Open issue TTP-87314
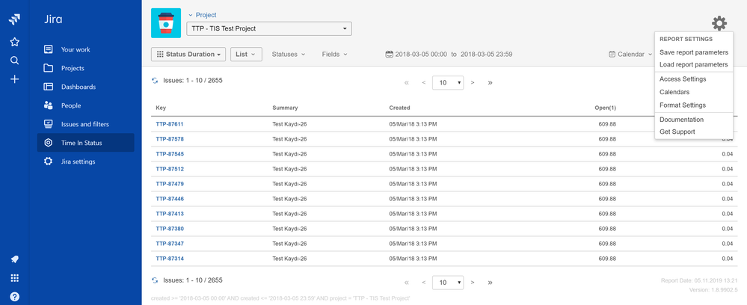This screenshot has height=305, width=747. (170, 259)
